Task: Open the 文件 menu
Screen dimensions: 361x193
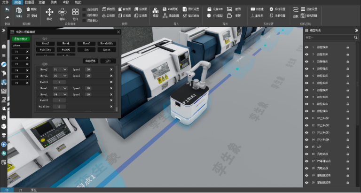Action: pyautogui.click(x=6, y=2)
